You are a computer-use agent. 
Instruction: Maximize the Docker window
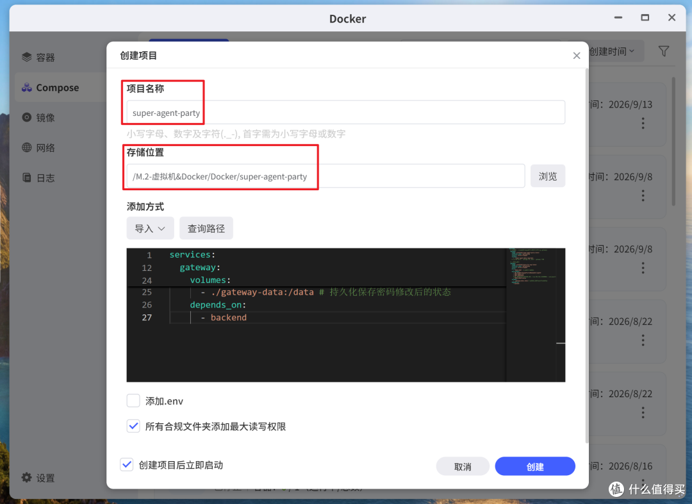coord(645,18)
